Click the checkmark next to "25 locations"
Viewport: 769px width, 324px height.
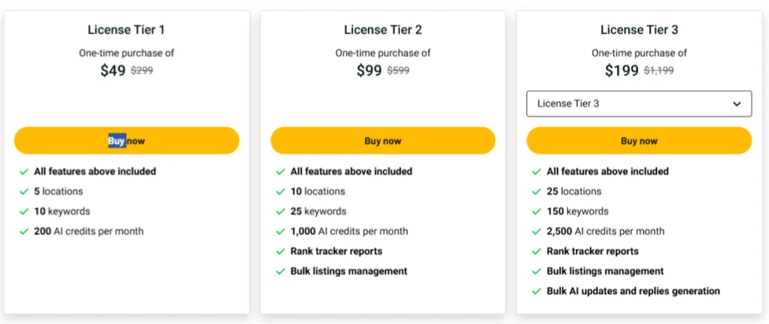(x=536, y=191)
